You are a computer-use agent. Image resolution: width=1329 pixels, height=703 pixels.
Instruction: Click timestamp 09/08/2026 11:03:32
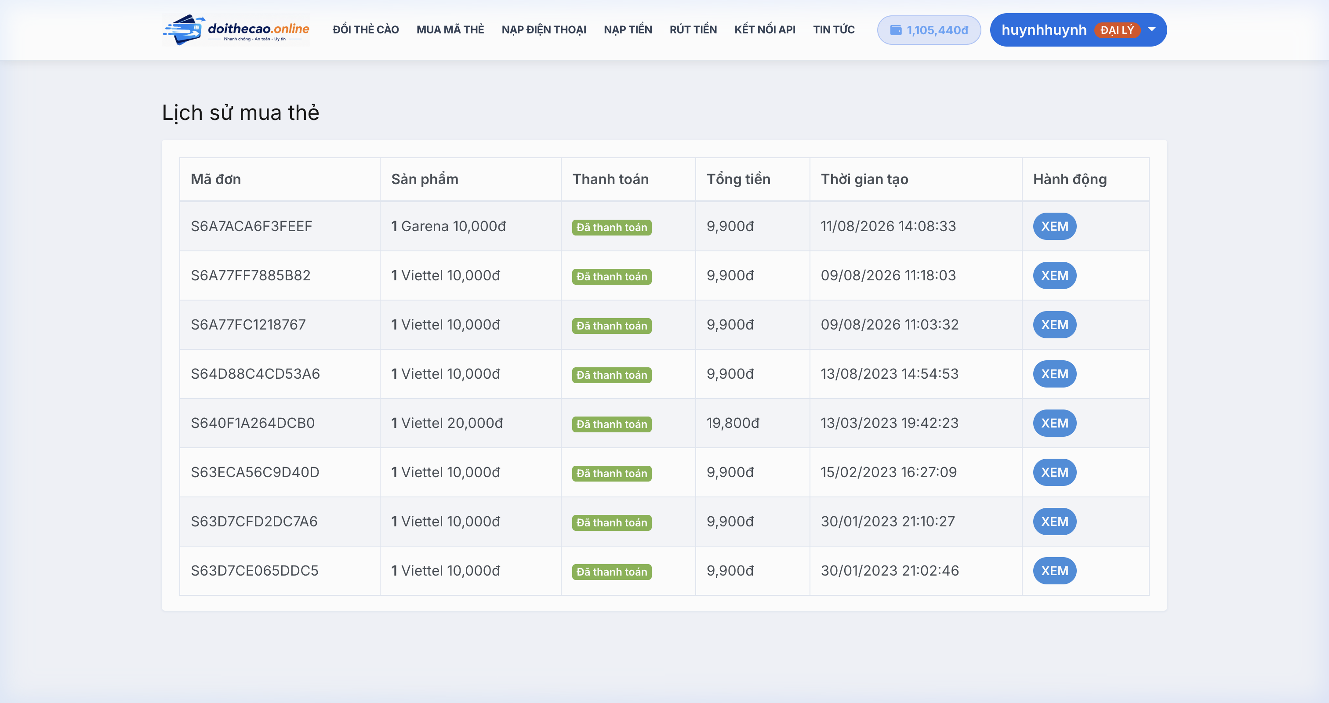pyautogui.click(x=890, y=325)
